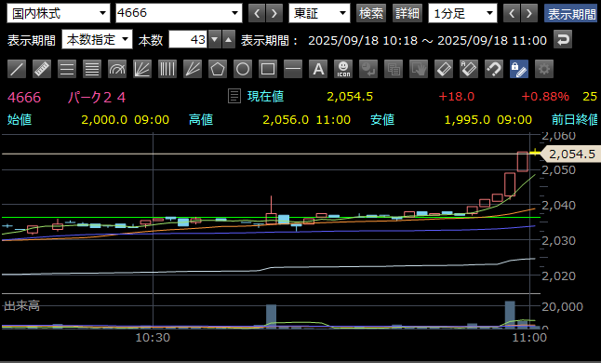Screen dimensions: 601x363
Task: Increase bar count with up stepper
Action: [229, 39]
